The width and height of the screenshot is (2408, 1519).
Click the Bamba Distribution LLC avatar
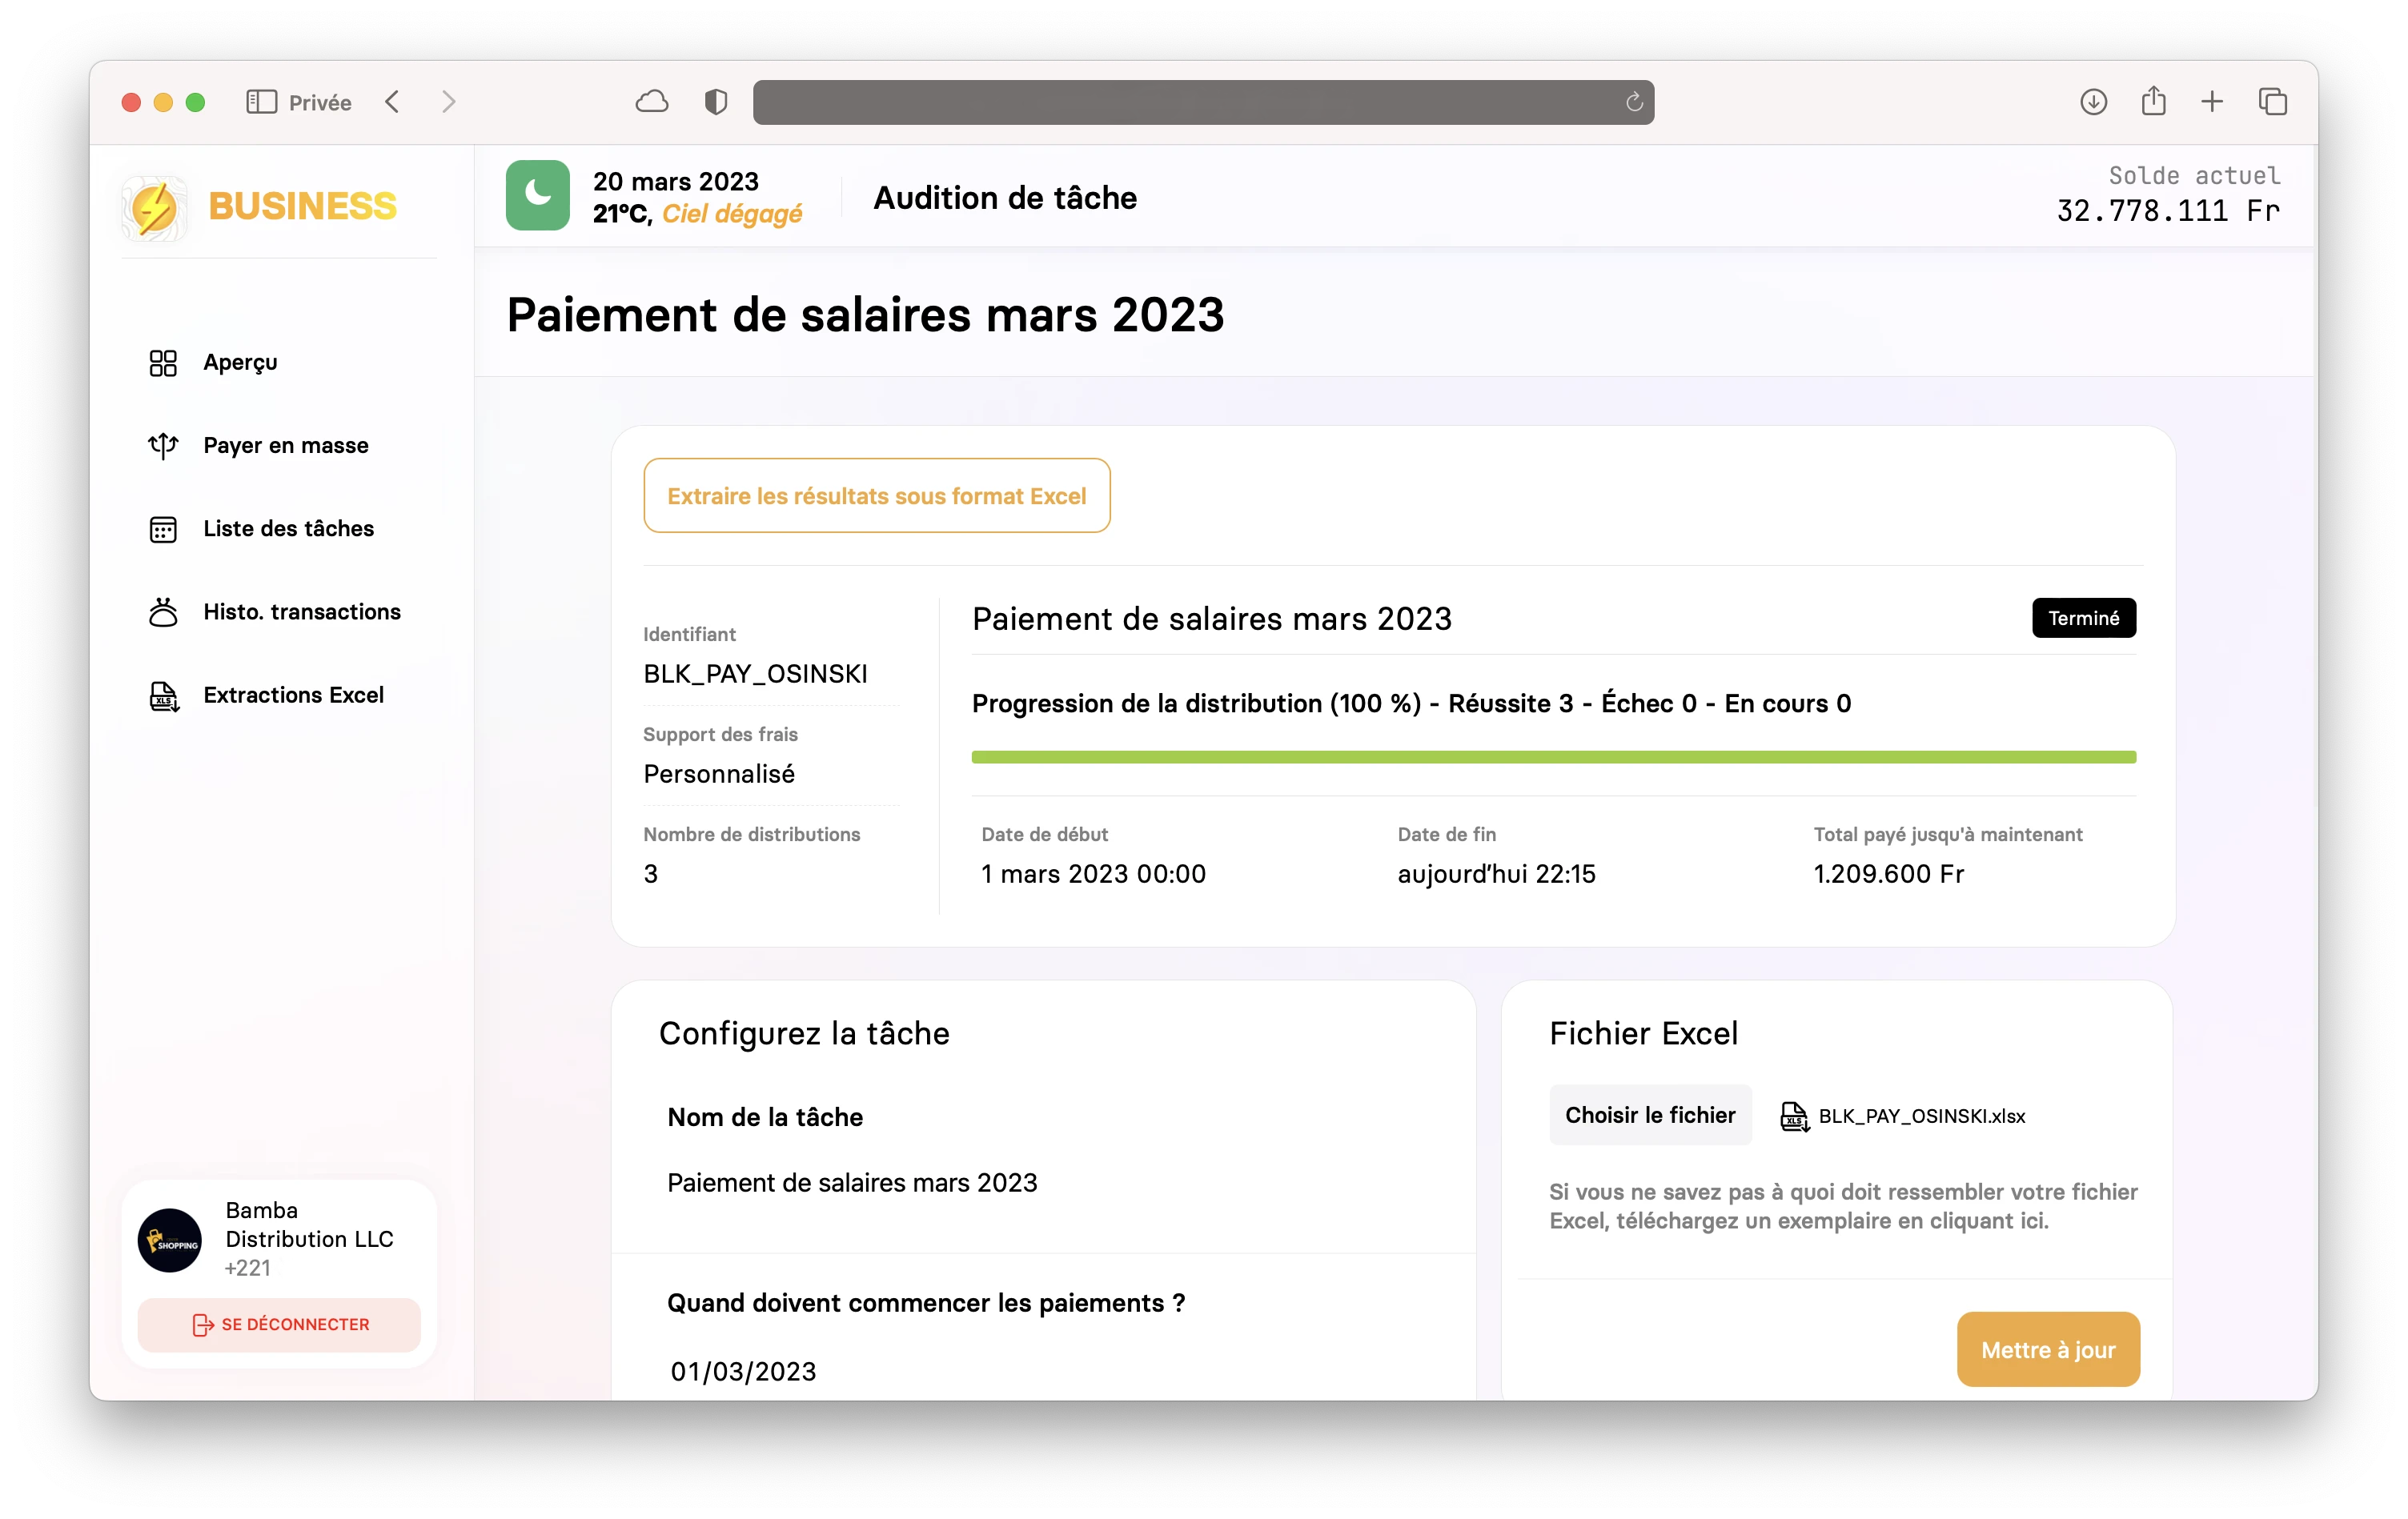(x=170, y=1240)
